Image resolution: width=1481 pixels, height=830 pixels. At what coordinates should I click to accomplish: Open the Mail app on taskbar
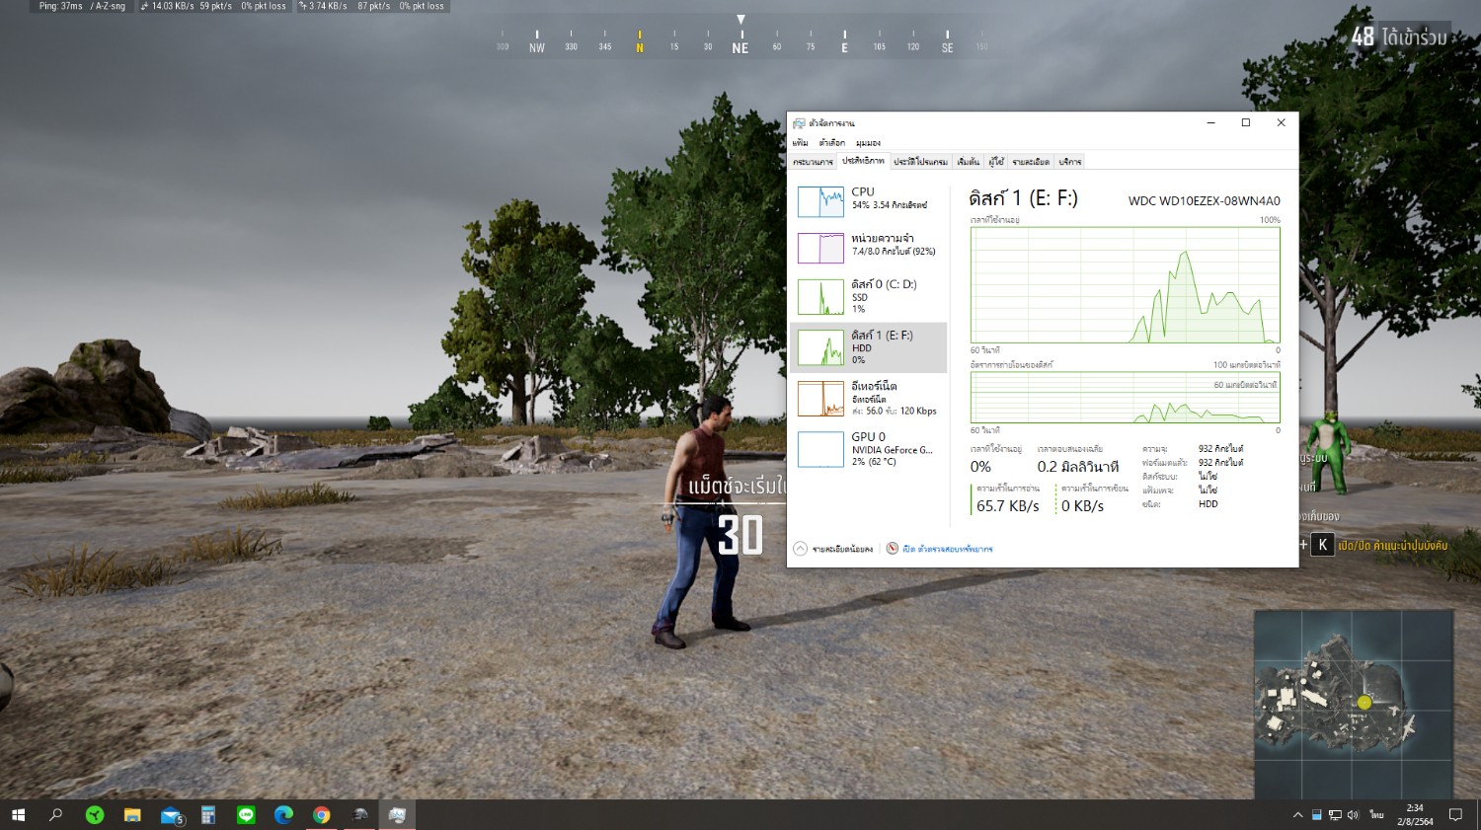(171, 815)
